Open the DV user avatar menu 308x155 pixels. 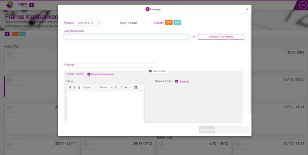303,5
